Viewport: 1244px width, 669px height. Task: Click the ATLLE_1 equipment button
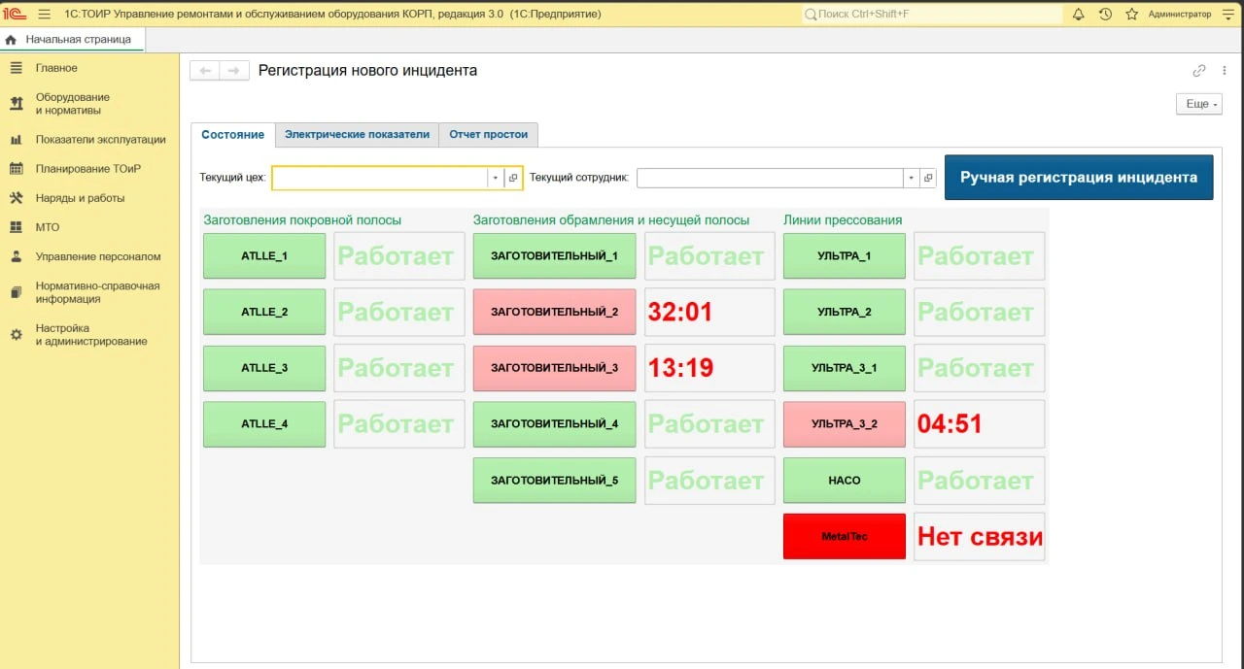(264, 256)
